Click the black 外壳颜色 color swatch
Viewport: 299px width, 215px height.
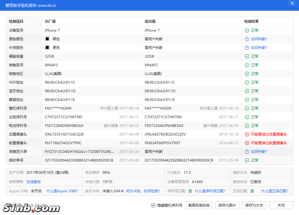click(x=47, y=48)
